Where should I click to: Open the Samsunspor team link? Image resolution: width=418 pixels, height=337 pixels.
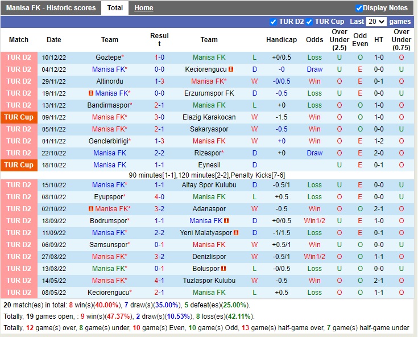(x=108, y=245)
